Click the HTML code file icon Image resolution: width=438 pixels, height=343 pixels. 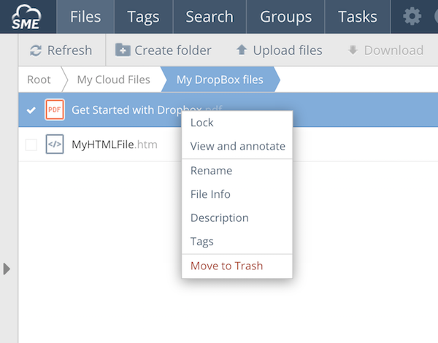point(55,144)
